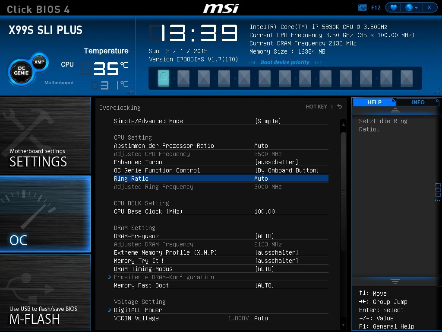Image resolution: width=442 pixels, height=332 pixels.
Task: Click the Version E7885IMS V1.7 text
Action: pyautogui.click(x=193, y=59)
